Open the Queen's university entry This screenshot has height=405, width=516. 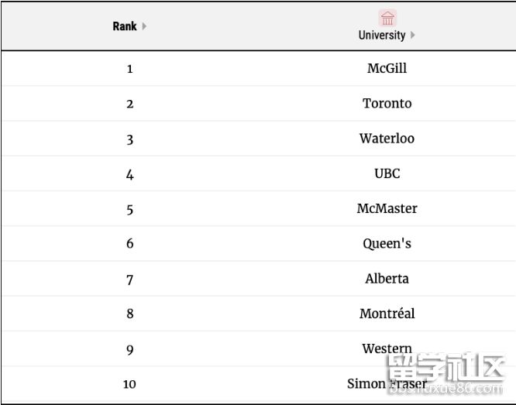click(387, 243)
